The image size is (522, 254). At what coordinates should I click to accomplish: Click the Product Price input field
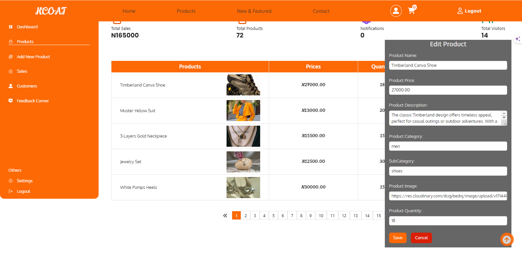coord(448,90)
